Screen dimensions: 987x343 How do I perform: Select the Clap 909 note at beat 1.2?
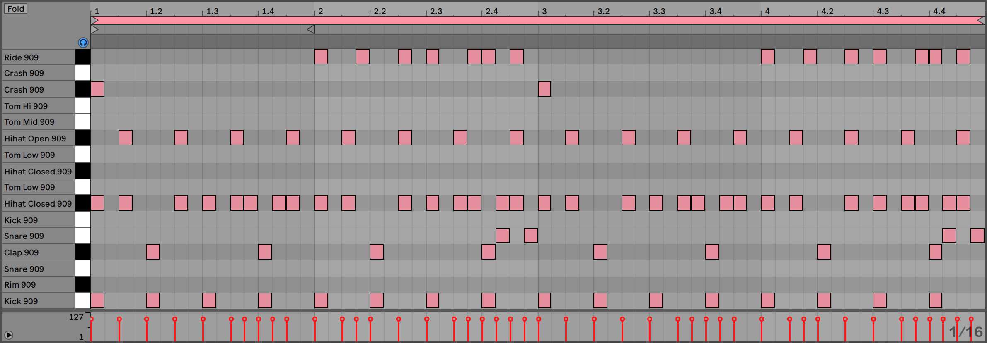[153, 252]
